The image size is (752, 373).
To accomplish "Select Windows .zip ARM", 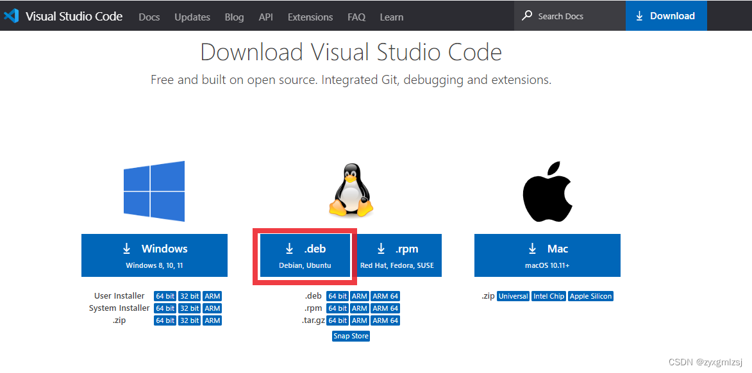I will (x=212, y=320).
